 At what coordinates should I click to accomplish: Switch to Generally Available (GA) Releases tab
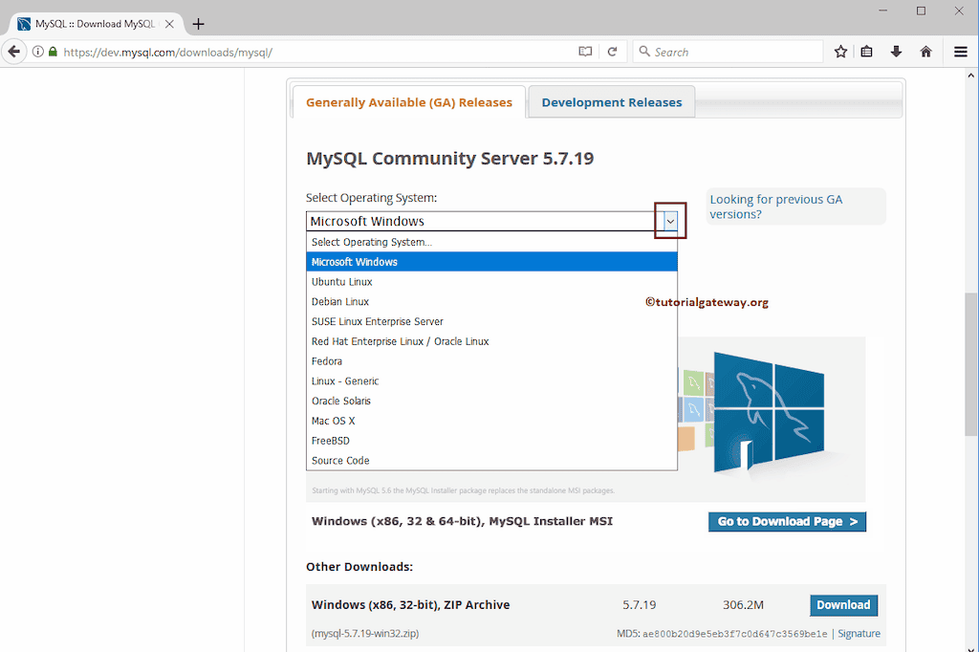point(409,102)
